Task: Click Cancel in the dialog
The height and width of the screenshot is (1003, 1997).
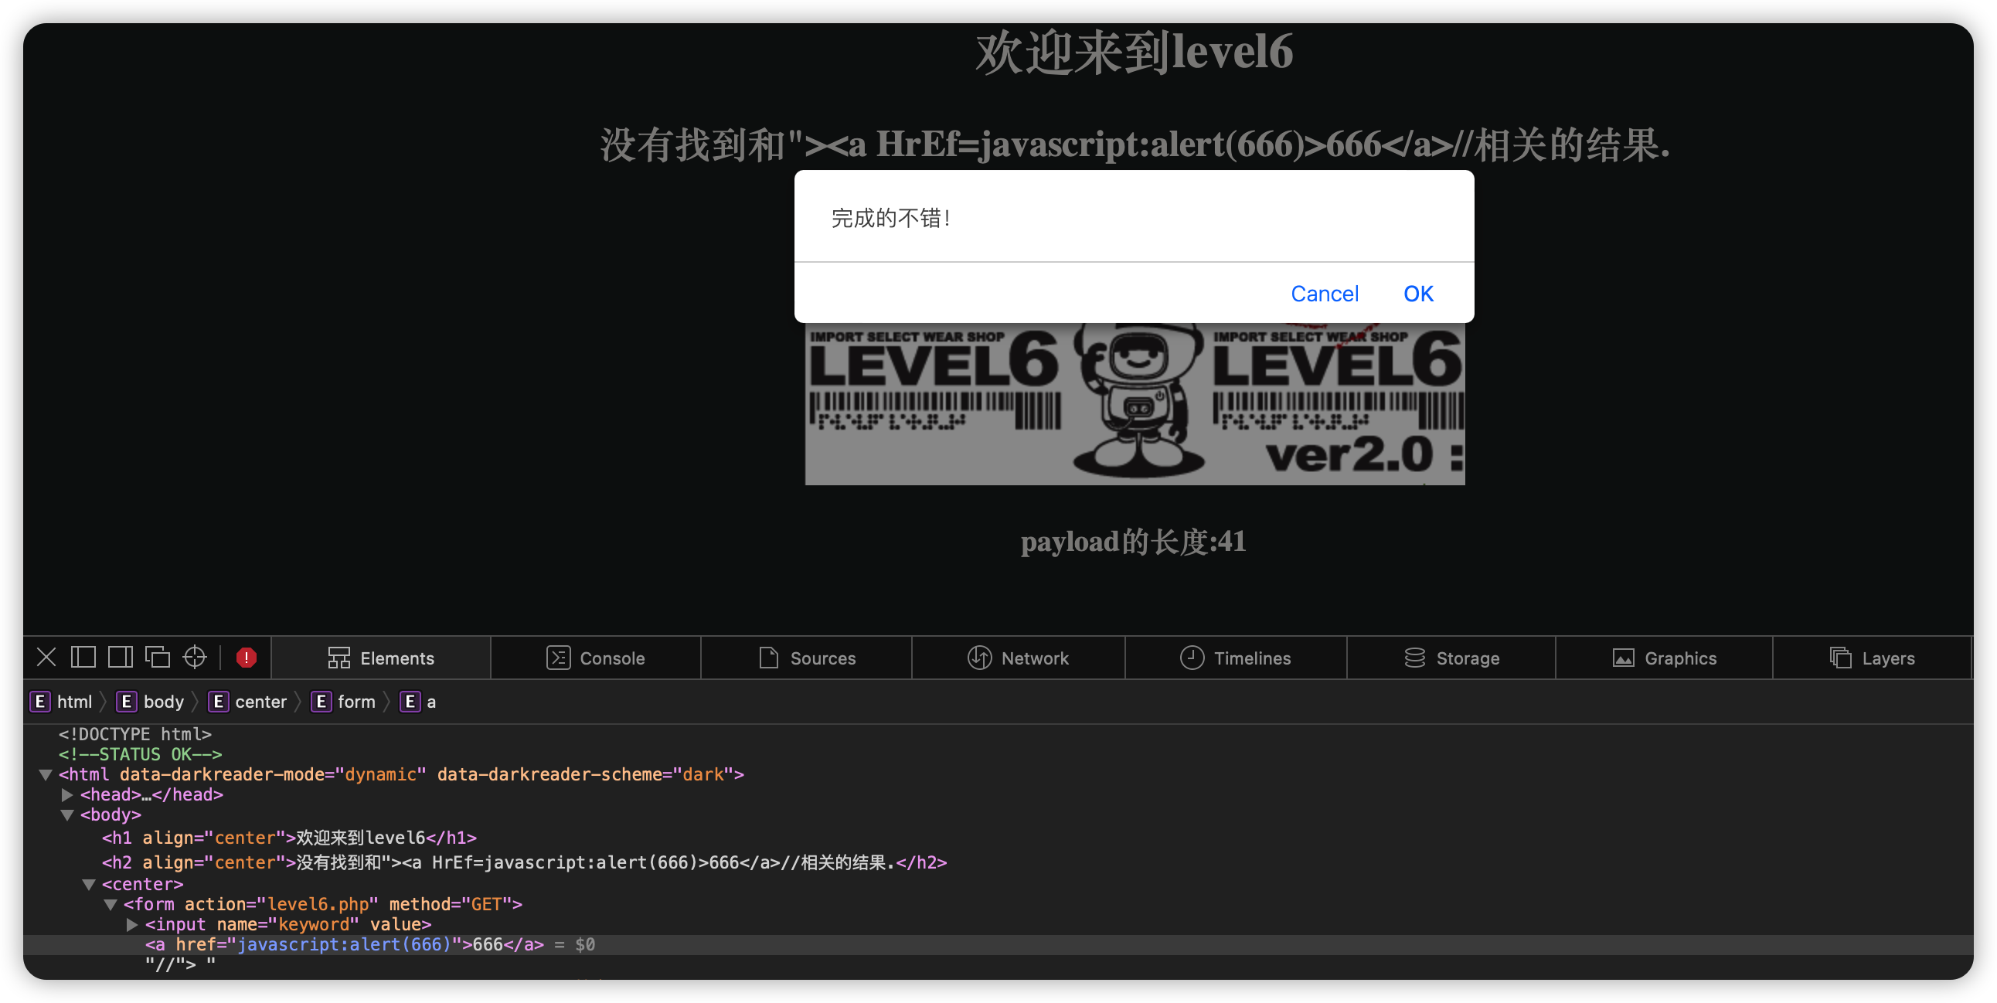Action: pos(1324,294)
